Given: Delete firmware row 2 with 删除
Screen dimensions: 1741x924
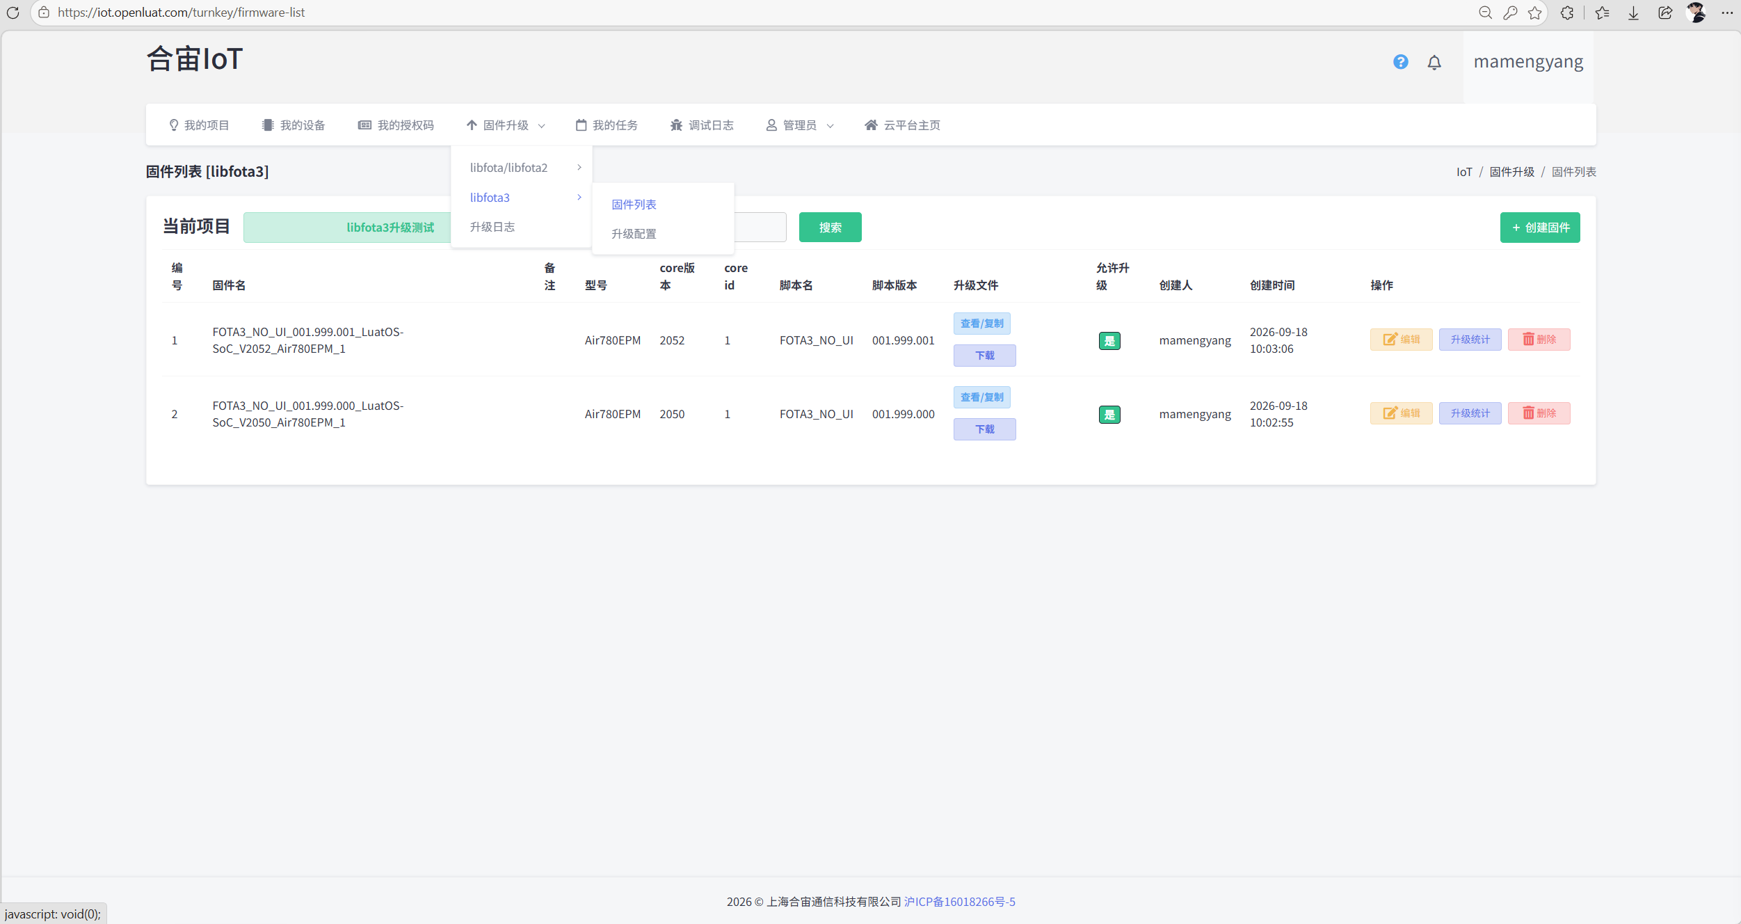Looking at the screenshot, I should pos(1539,413).
